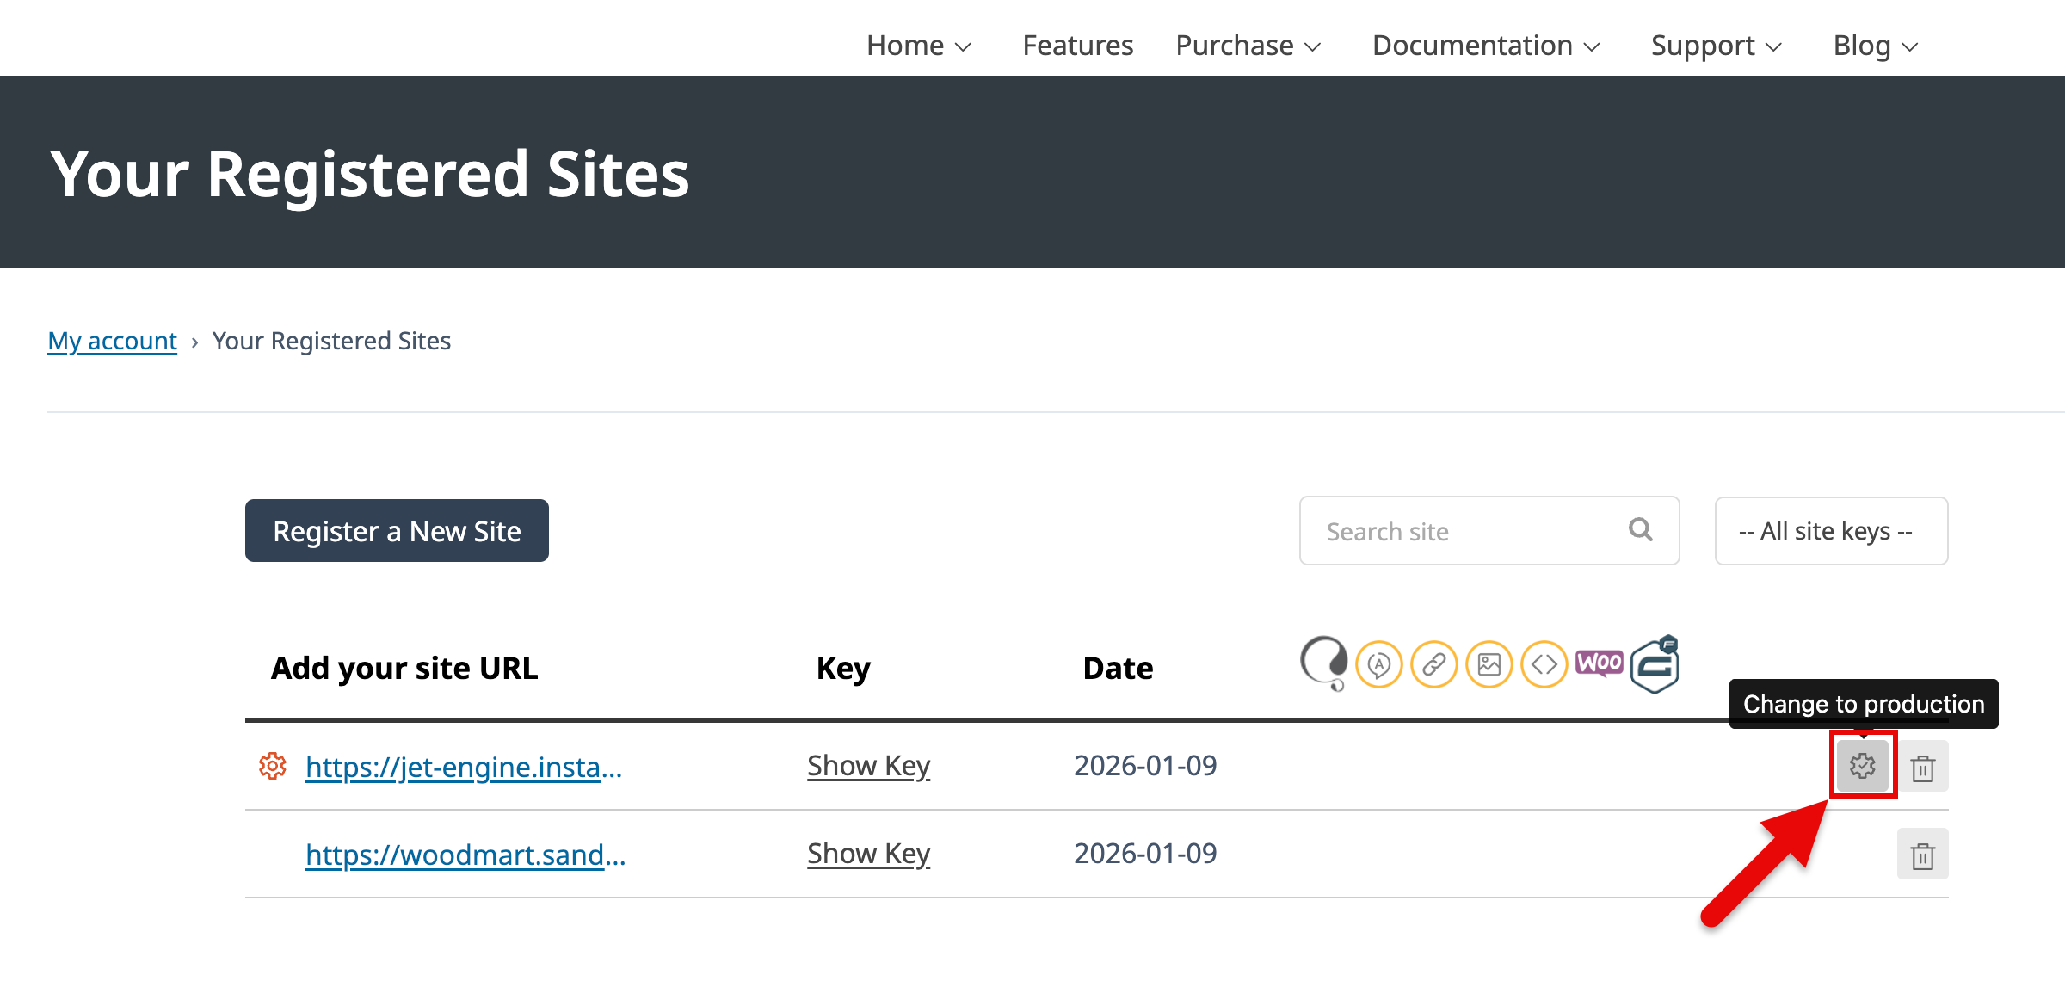Open the Support menu
Viewport: 2065px width, 981px height.
[x=1716, y=46]
